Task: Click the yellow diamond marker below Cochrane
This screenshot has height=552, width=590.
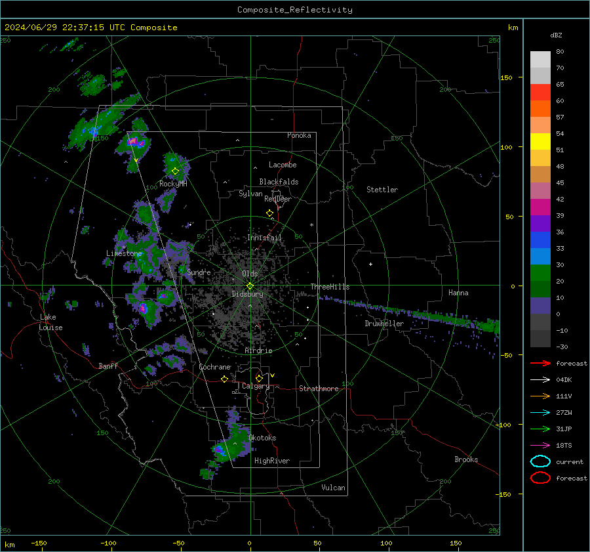Action: 224,379
